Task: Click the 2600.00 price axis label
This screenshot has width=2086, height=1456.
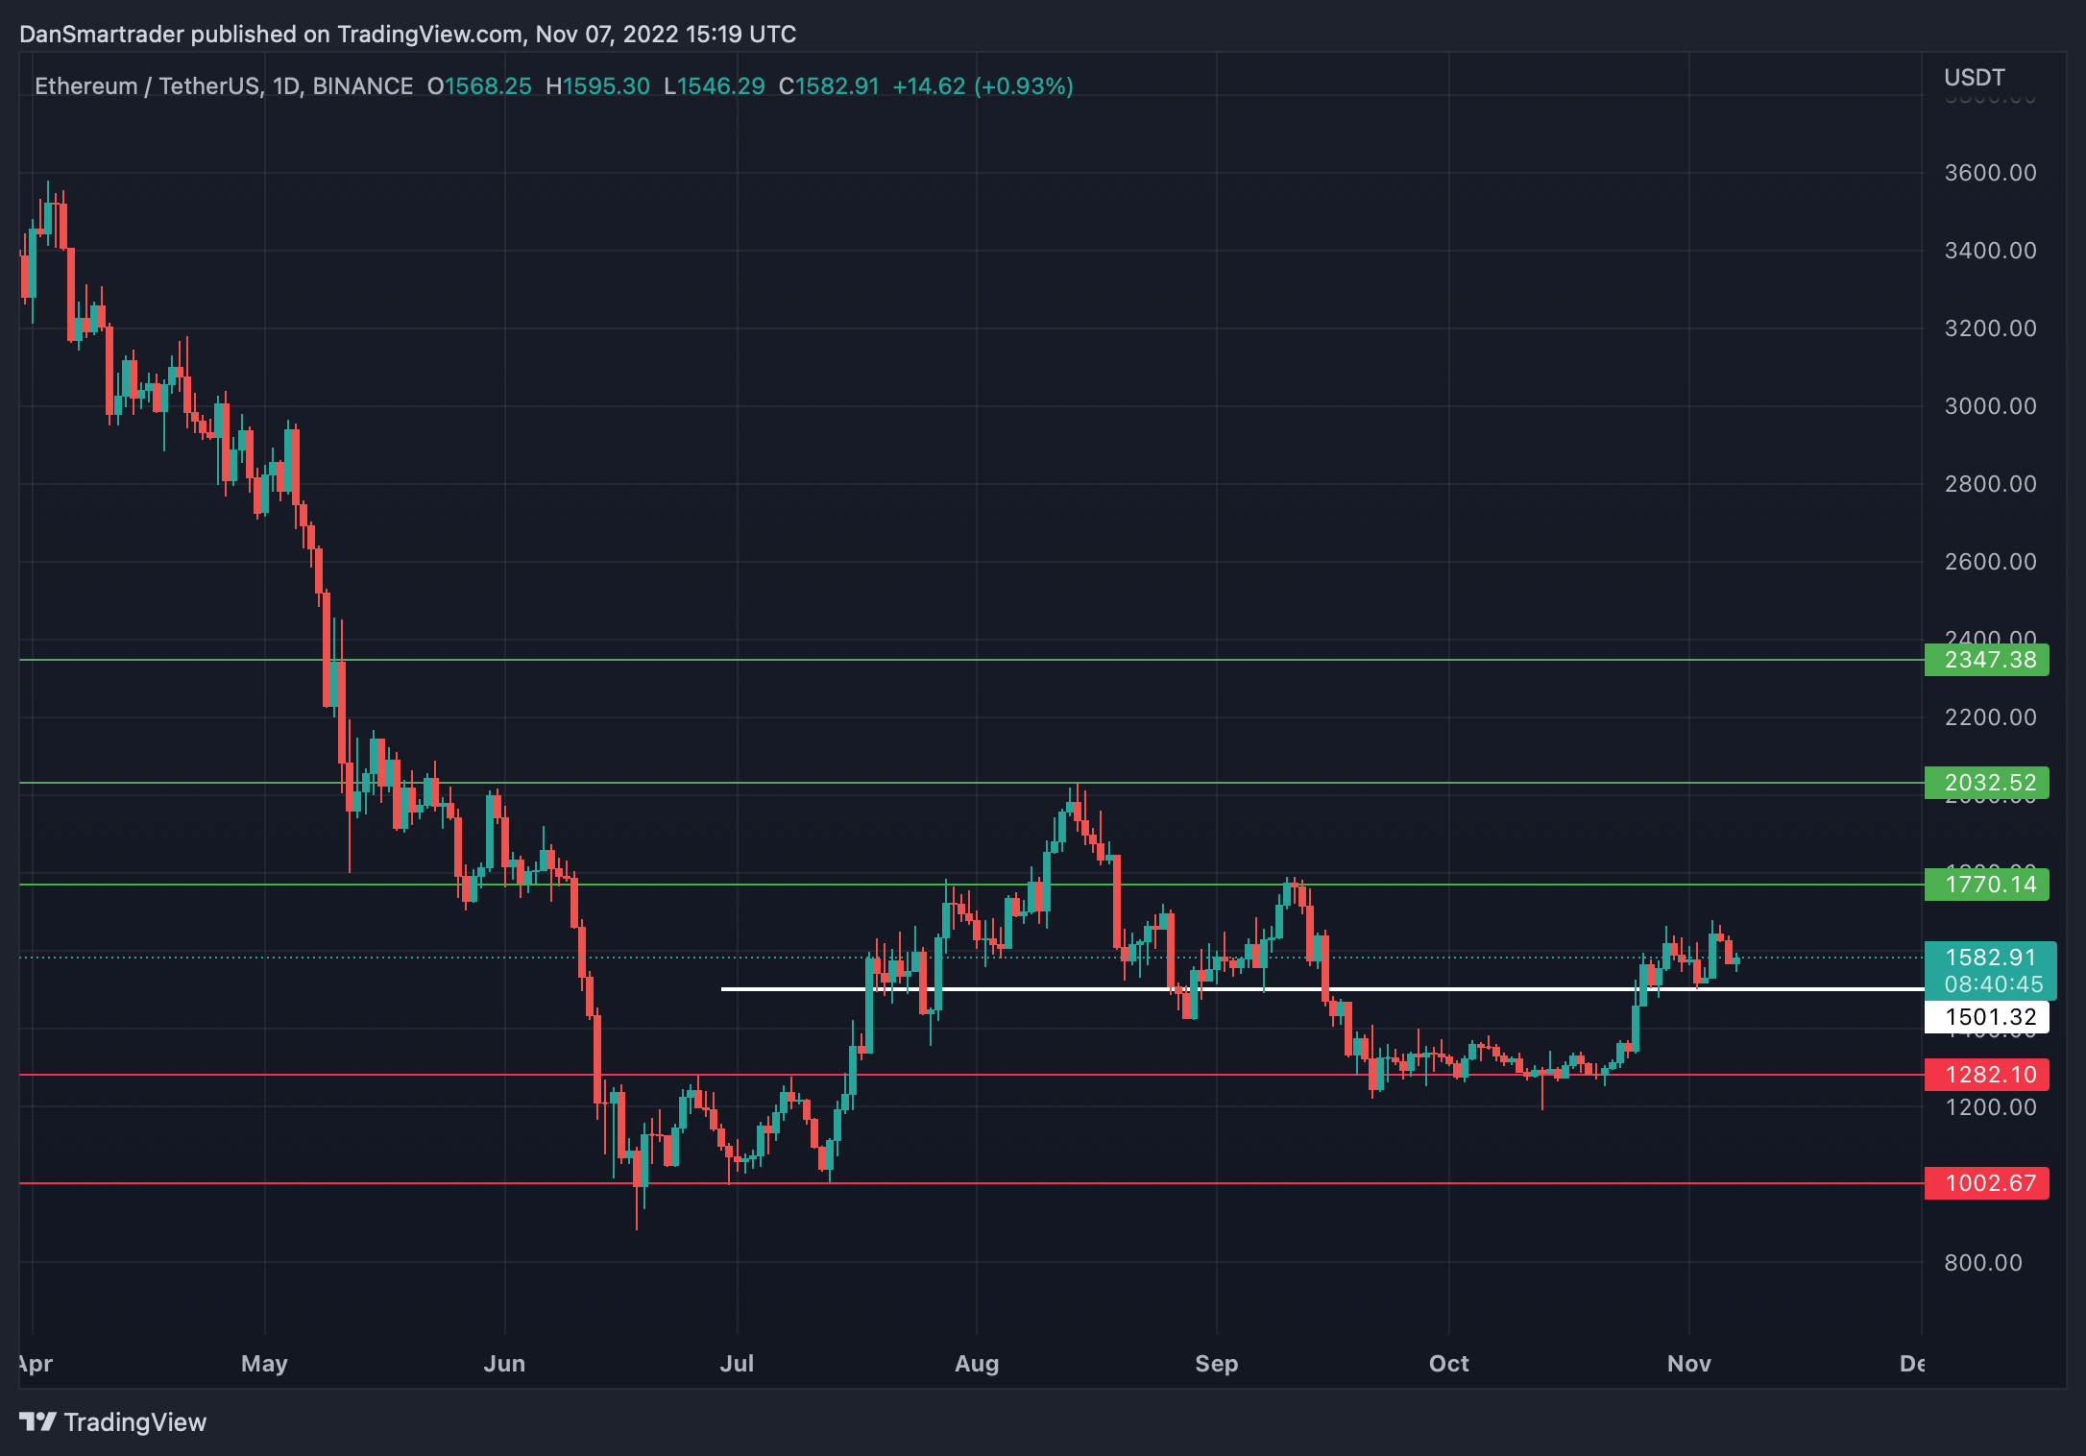Action: coord(1990,562)
